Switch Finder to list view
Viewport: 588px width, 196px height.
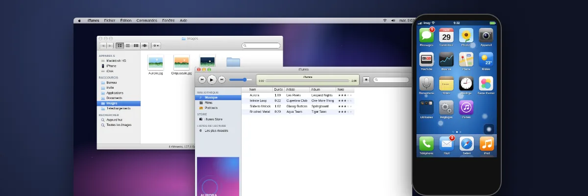[128, 46]
